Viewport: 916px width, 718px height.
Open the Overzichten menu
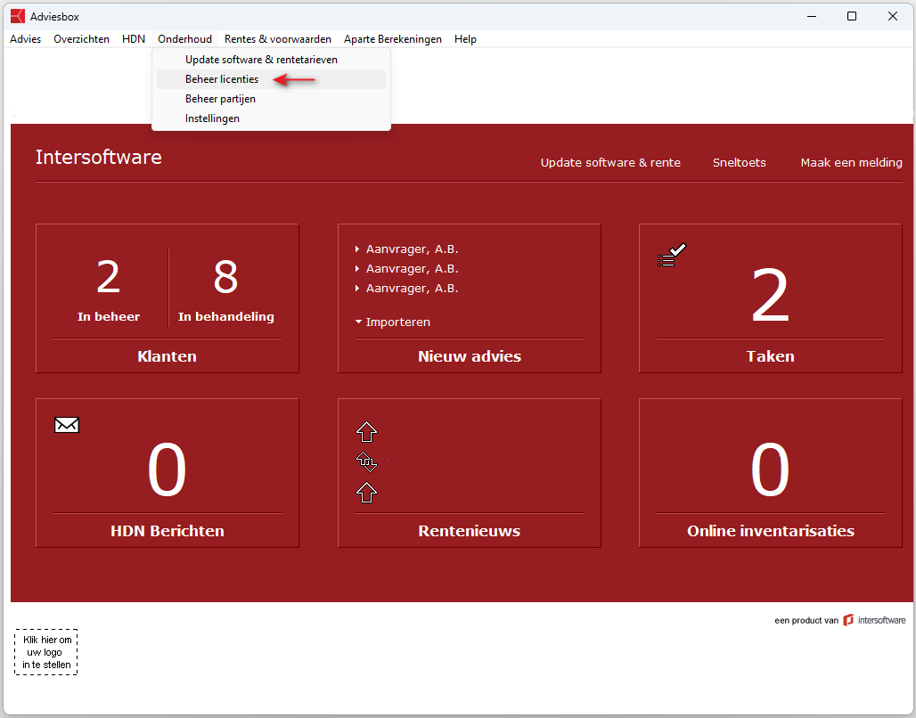click(81, 39)
